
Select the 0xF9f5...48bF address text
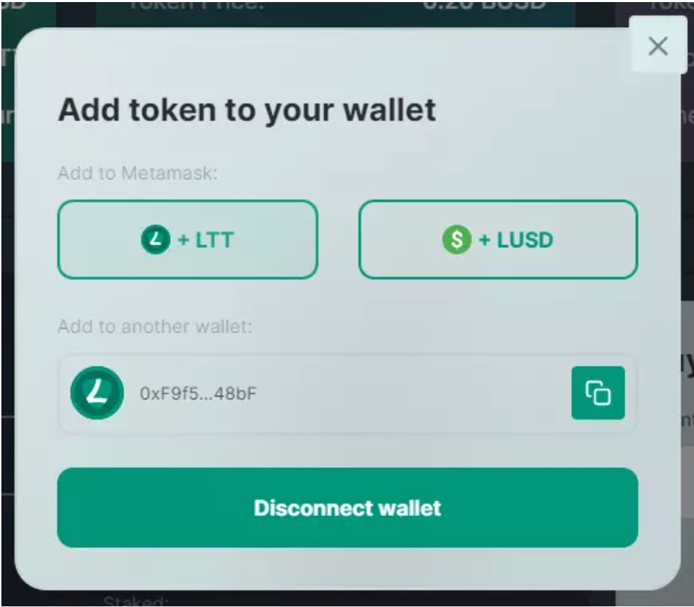point(198,394)
